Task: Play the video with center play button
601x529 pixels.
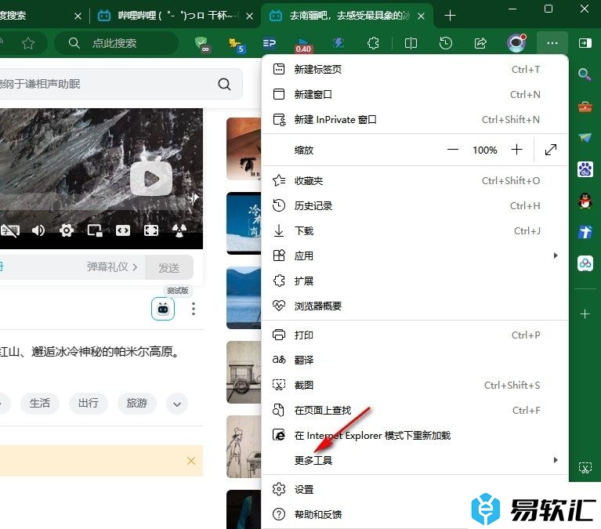Action: coord(151,179)
